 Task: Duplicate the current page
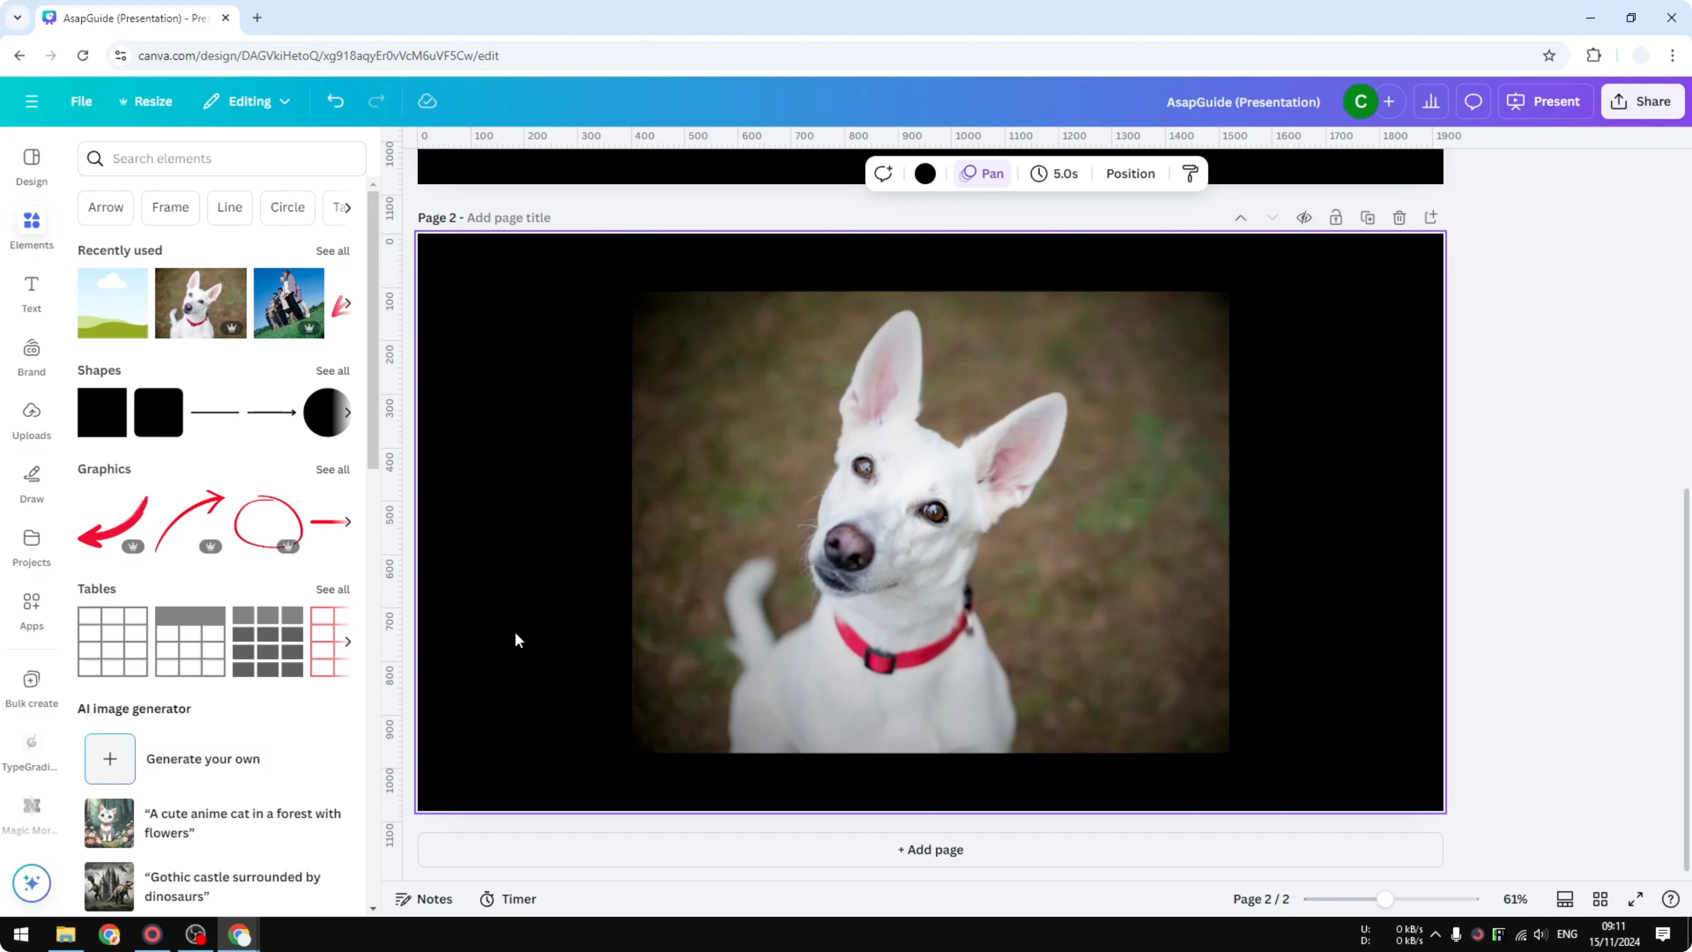tap(1367, 217)
